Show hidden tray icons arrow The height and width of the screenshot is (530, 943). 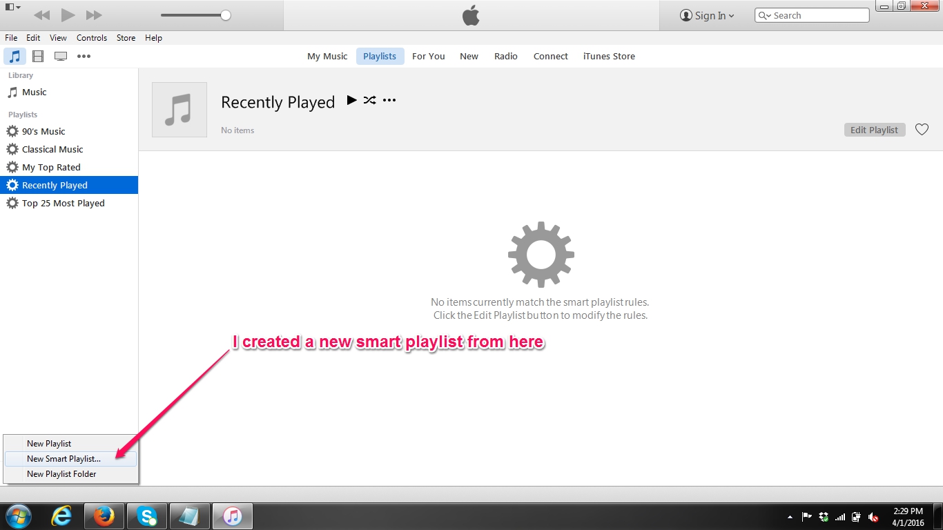click(x=790, y=517)
